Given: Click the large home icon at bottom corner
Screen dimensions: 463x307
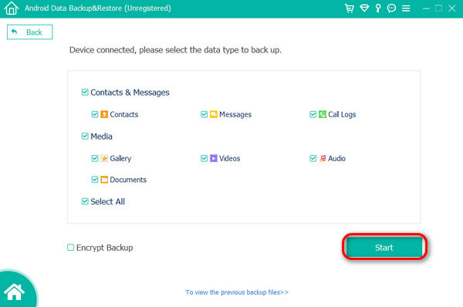Looking at the screenshot, I should tap(14, 292).
